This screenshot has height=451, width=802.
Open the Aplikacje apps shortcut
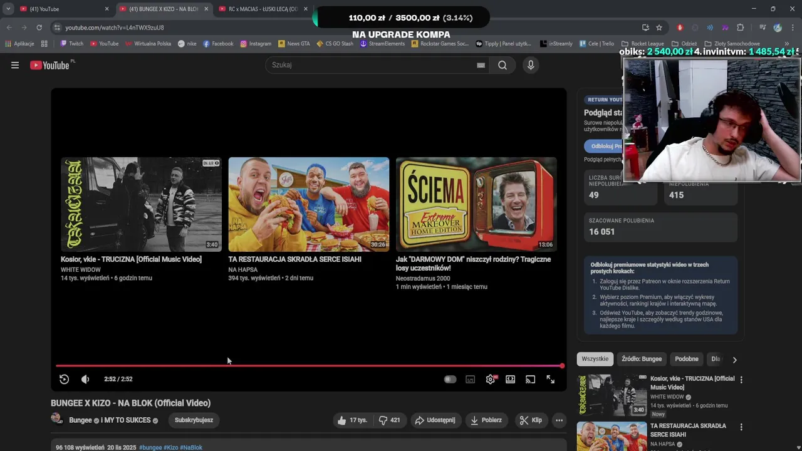pos(19,44)
